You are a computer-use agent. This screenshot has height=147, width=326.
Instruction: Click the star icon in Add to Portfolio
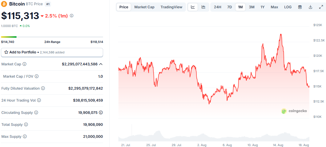pyautogui.click(x=6, y=52)
